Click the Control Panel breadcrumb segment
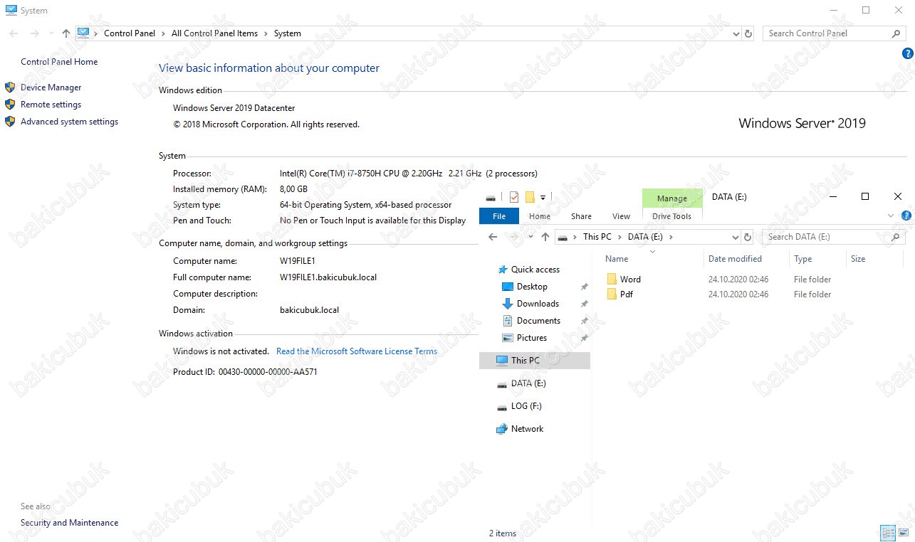This screenshot has width=915, height=542. [x=129, y=33]
